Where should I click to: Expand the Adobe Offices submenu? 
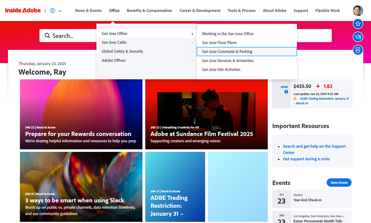click(146, 60)
